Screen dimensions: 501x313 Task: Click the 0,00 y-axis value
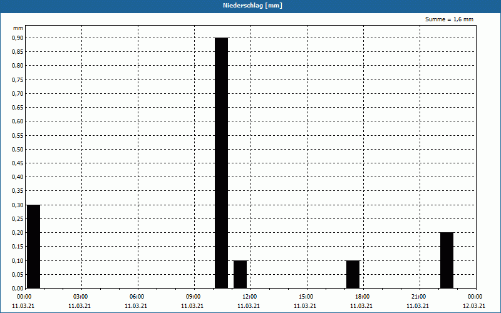[18, 289]
